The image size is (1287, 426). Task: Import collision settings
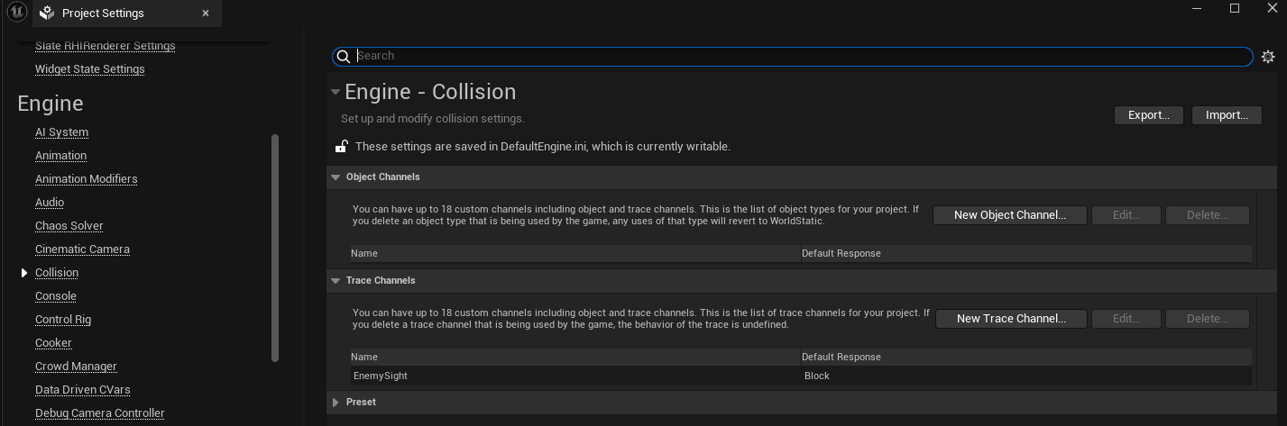[1227, 115]
